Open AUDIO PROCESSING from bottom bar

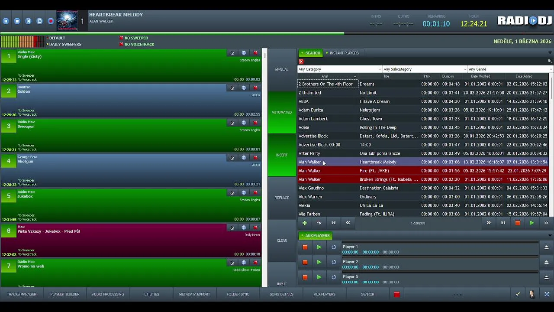pyautogui.click(x=108, y=294)
